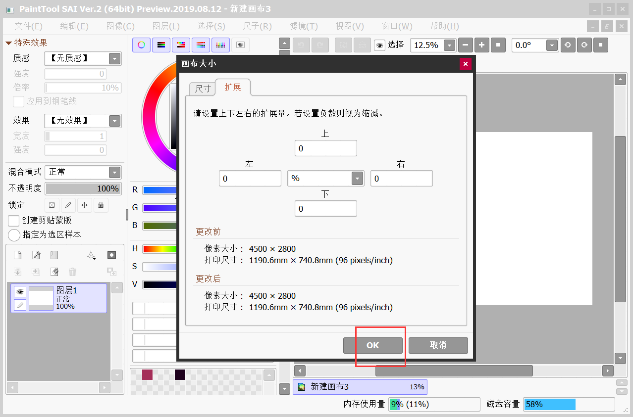Click the 左 expansion input field
The width and height of the screenshot is (633, 417).
click(x=250, y=179)
